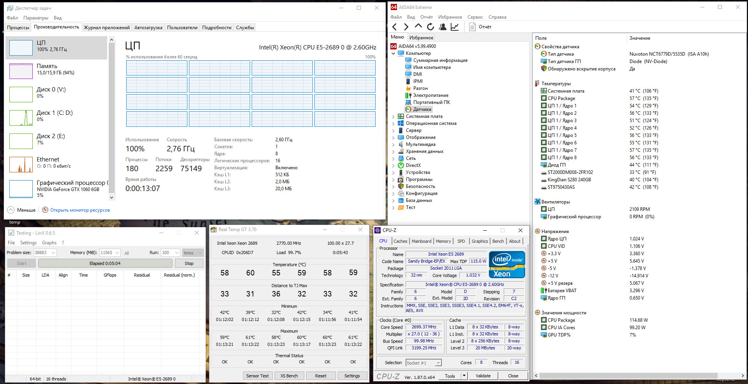Select the Память thumbnail in Task Manager
Screen dimensions: 748x384
pos(21,71)
